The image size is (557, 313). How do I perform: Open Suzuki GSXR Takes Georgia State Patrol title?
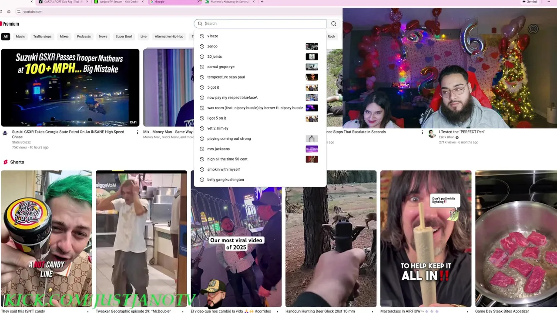pyautogui.click(x=68, y=134)
